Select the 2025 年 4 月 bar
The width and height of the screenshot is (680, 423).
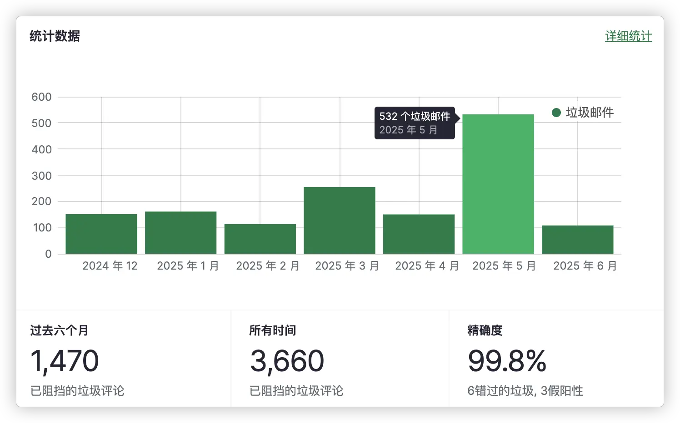[419, 234]
